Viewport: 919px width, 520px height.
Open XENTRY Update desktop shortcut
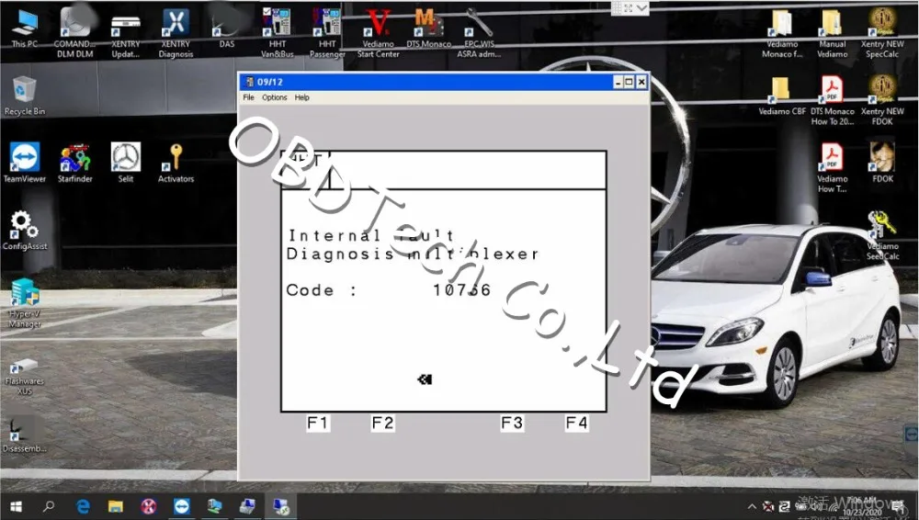[x=125, y=33]
